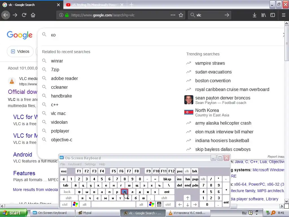The height and width of the screenshot is (217, 289).
Task: Tap the F5 key on on-screen keyboard
Action: click(114, 171)
